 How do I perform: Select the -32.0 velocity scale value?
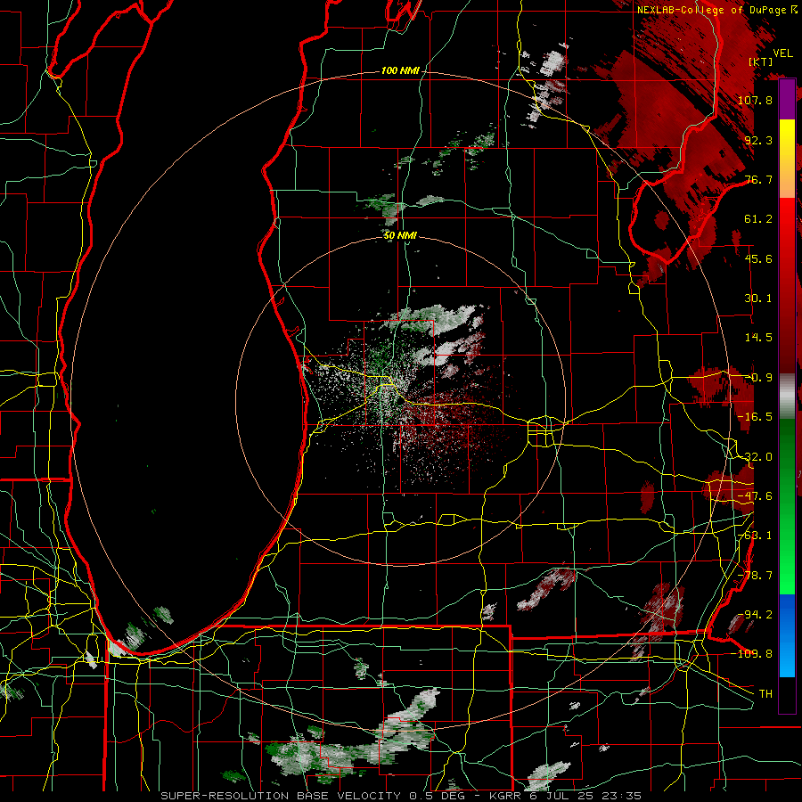click(755, 457)
